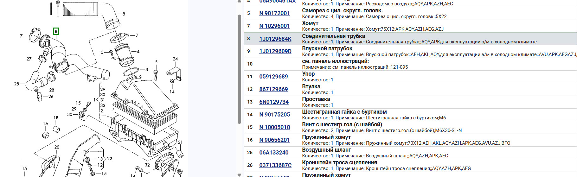Select callout 25 air hose on diagram
Image resolution: width=577 pixels, height=177 pixels.
(x=16, y=84)
